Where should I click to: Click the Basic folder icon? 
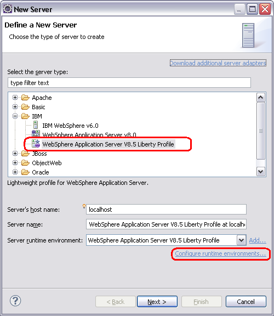[x=25, y=107]
